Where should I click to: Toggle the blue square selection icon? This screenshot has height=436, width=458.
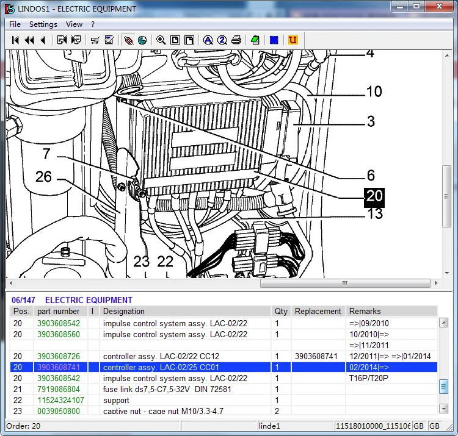point(274,40)
